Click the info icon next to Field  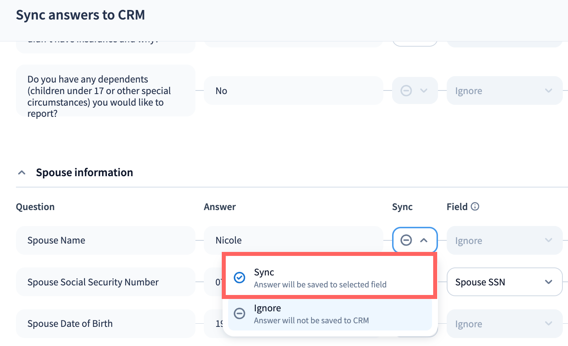point(475,206)
